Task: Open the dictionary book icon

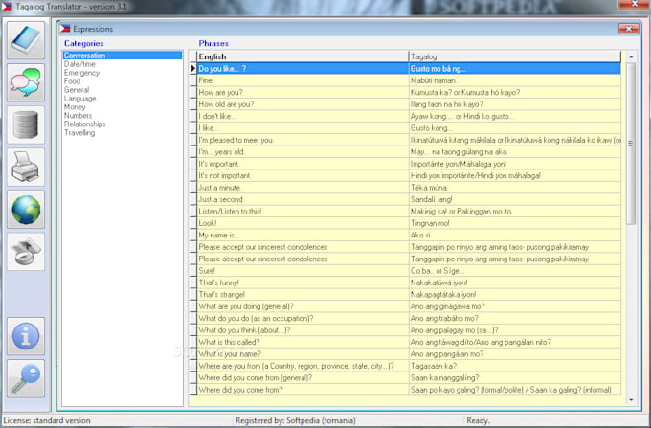Action: tap(26, 40)
